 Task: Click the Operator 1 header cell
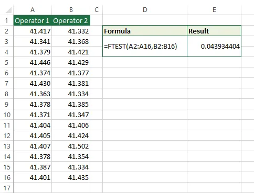click(x=33, y=20)
